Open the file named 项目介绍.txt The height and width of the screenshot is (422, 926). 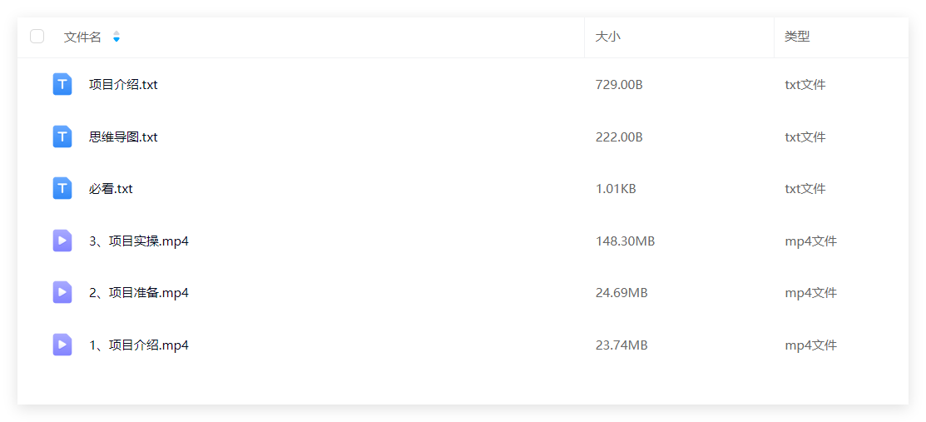click(x=123, y=85)
